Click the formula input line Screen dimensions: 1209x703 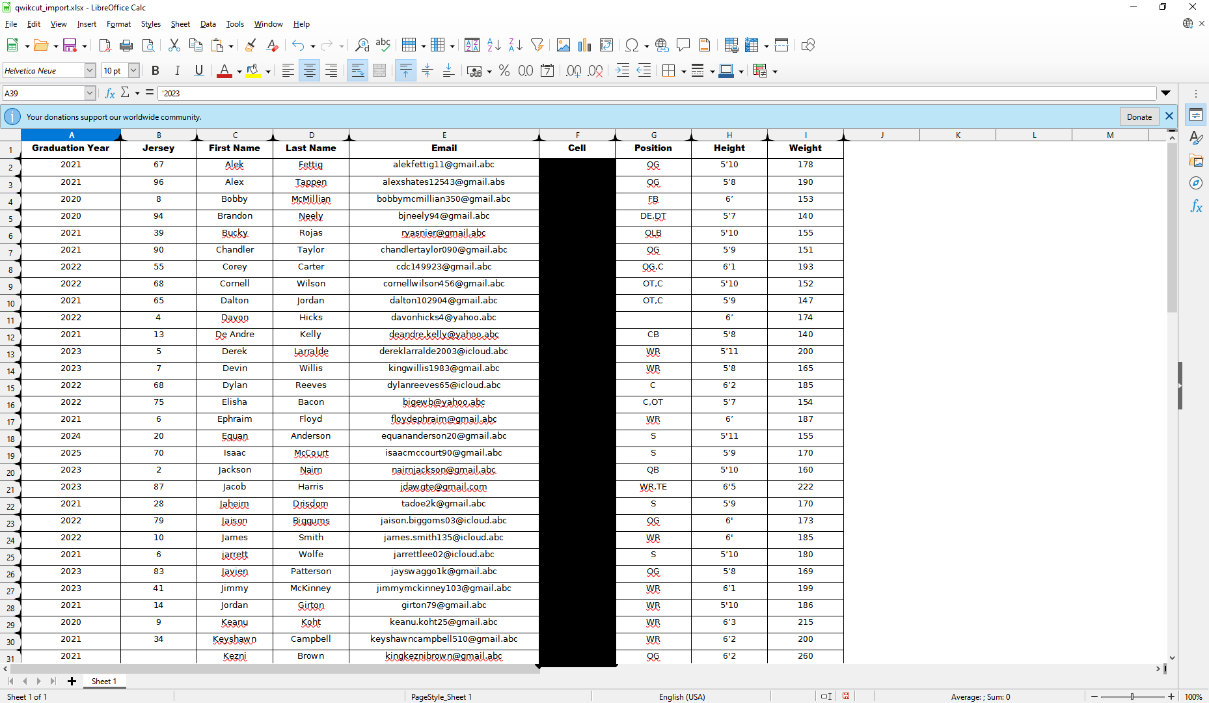point(657,93)
